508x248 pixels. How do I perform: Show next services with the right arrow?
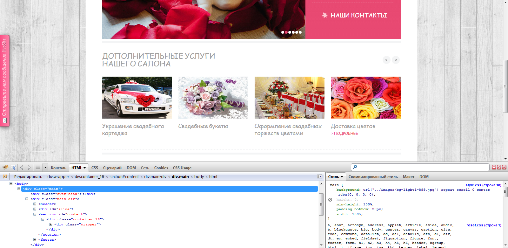396,60
